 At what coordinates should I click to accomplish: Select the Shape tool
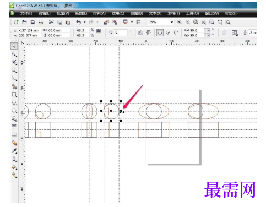point(14,55)
